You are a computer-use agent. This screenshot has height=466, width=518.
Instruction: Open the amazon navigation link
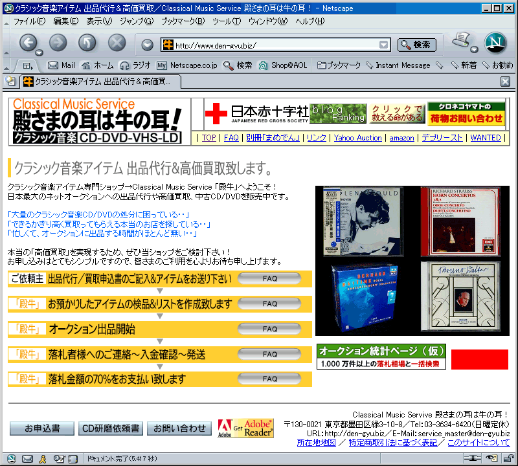point(401,138)
